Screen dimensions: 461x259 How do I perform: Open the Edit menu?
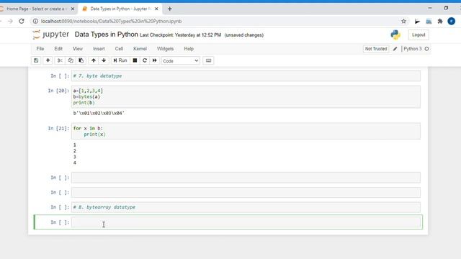58,49
